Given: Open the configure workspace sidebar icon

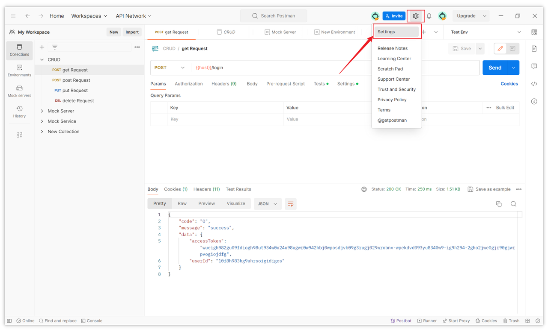Looking at the screenshot, I should pyautogui.click(x=19, y=135).
